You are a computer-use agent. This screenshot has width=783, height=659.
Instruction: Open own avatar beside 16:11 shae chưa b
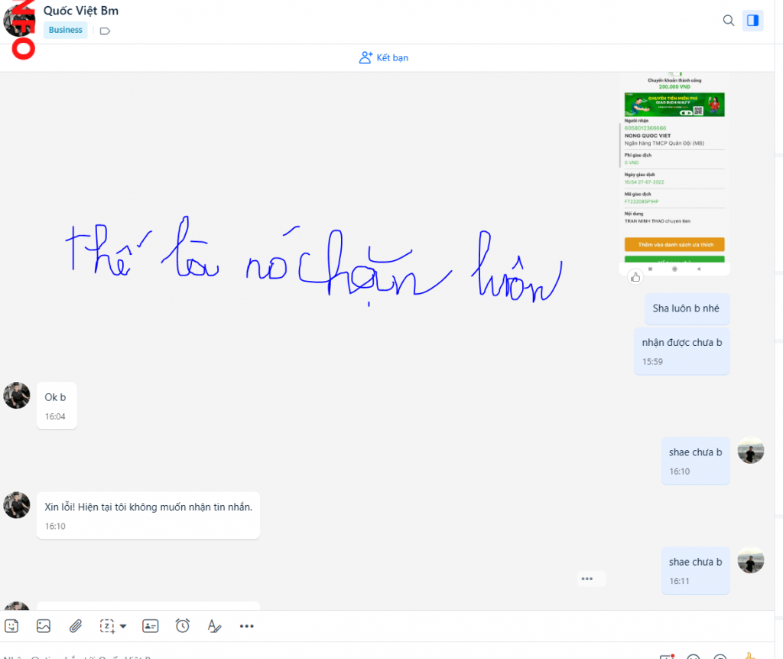(751, 560)
